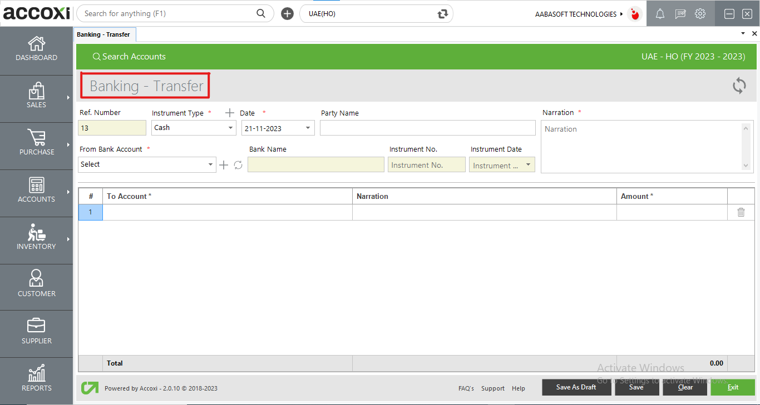Switch to the Banking - Transfer tab

[x=105, y=34]
